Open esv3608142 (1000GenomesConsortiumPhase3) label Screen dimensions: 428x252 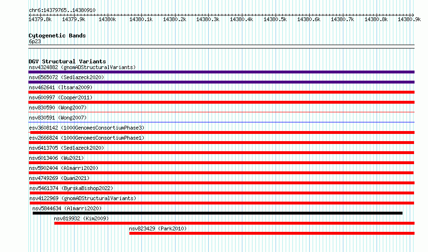coord(87,128)
